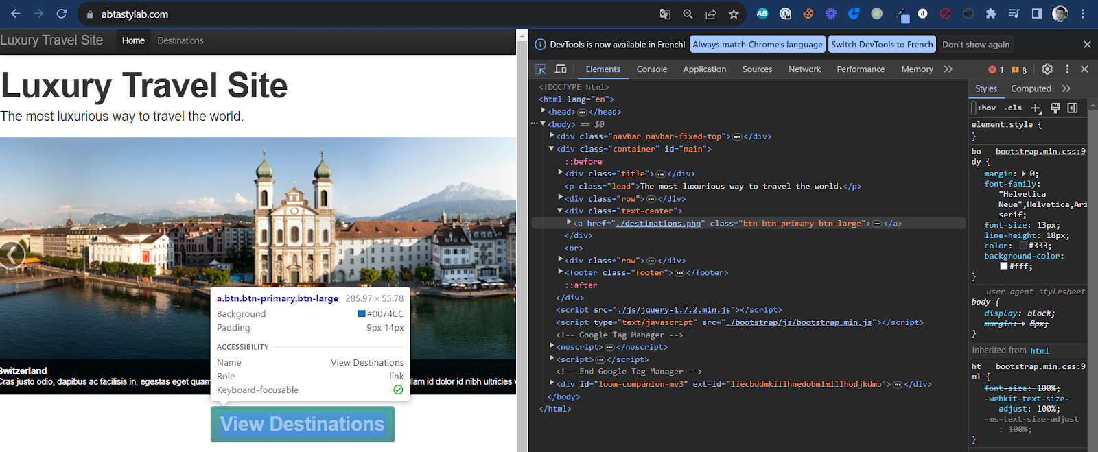Go back with the browser back arrow
The width and height of the screenshot is (1098, 452).
point(16,14)
